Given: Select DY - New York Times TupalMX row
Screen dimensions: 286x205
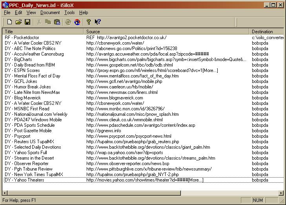Looking at the screenshot, I should [144, 174].
